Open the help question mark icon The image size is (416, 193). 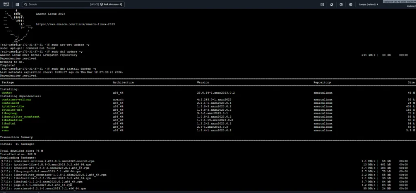click(341, 4)
